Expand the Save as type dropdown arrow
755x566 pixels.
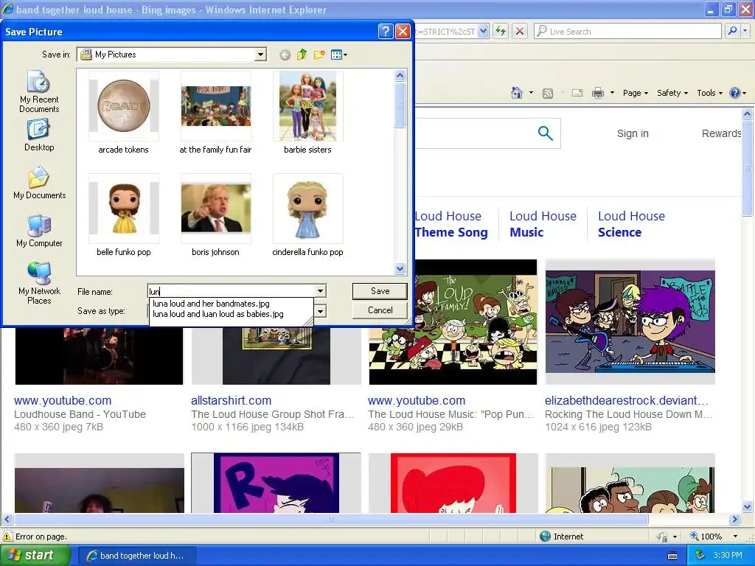[320, 311]
